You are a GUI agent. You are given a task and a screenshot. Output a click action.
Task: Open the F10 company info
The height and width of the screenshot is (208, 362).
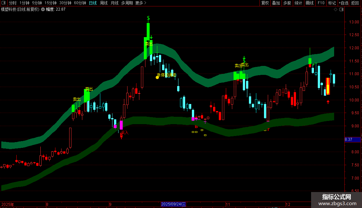[x=321, y=3]
